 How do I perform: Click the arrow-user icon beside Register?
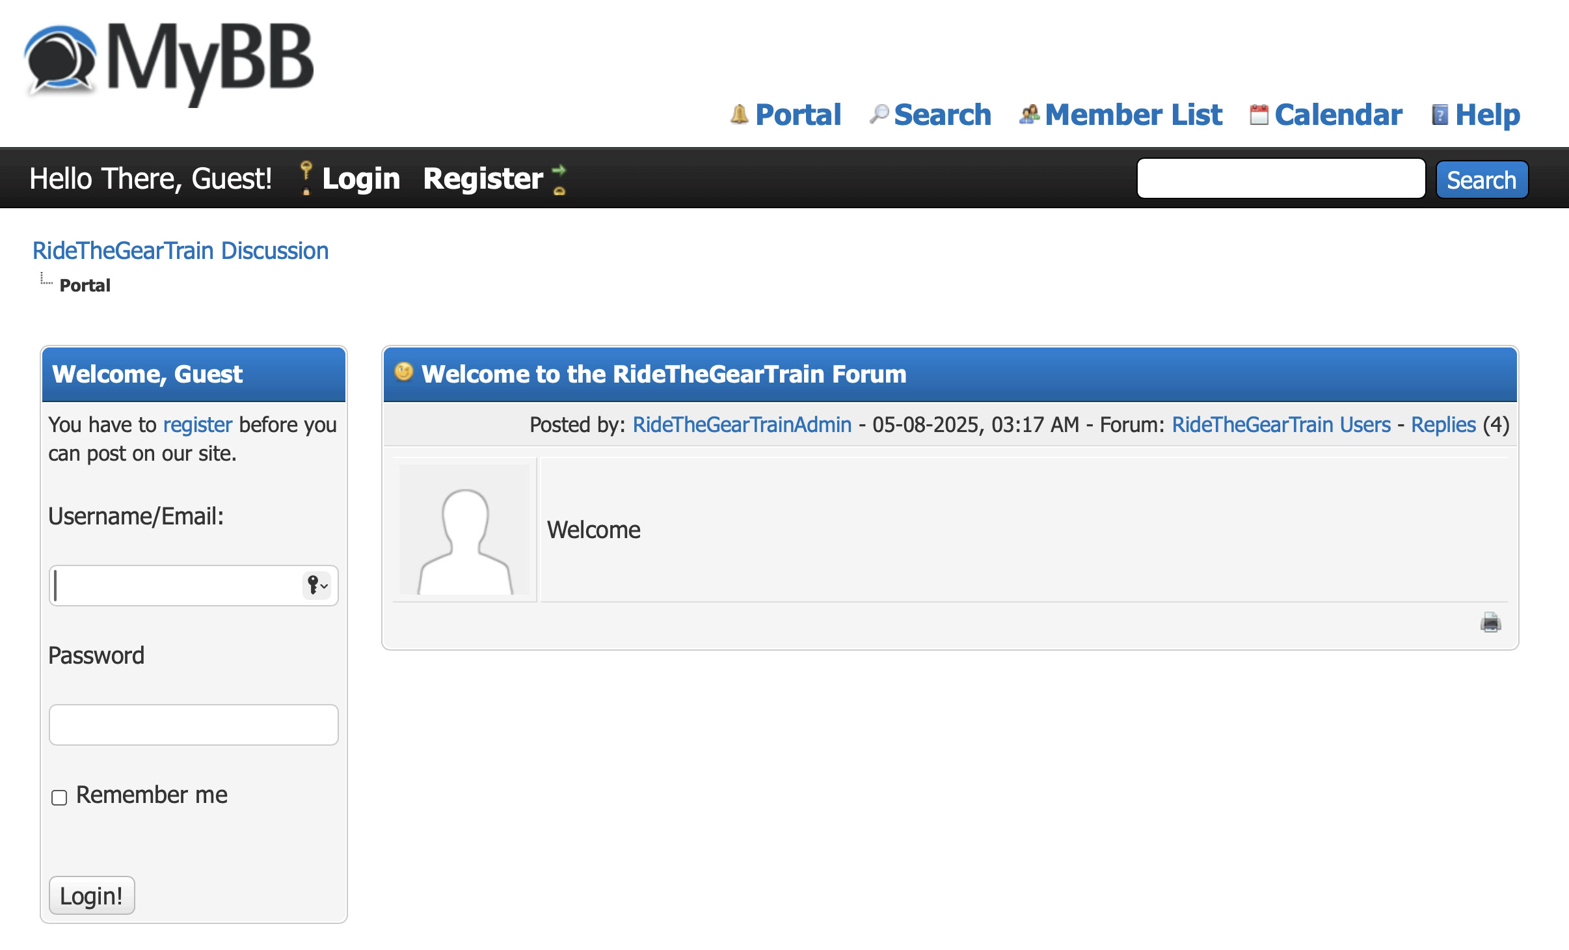click(x=559, y=180)
